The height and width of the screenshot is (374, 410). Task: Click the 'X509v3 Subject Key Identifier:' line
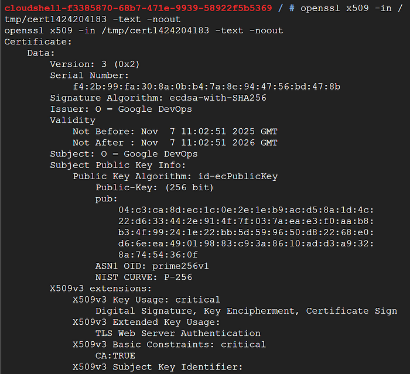tap(158, 367)
